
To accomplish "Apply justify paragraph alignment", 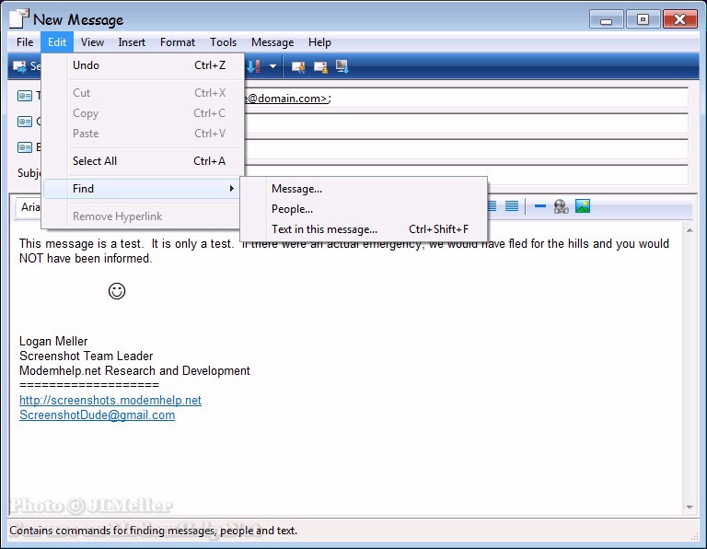I will (x=512, y=206).
